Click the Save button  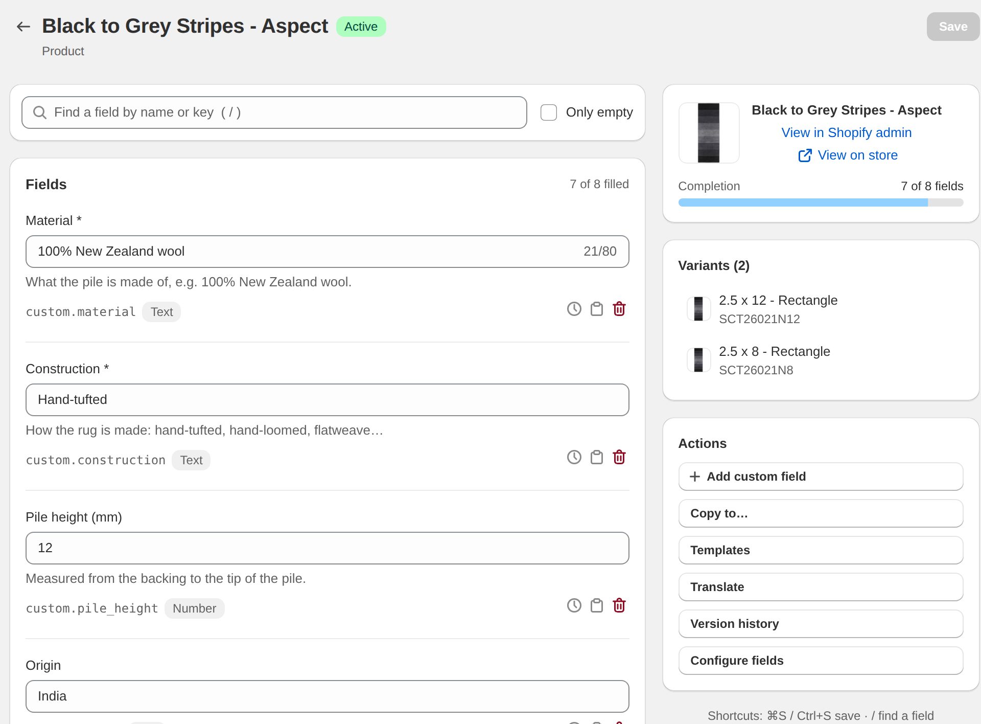point(953,27)
